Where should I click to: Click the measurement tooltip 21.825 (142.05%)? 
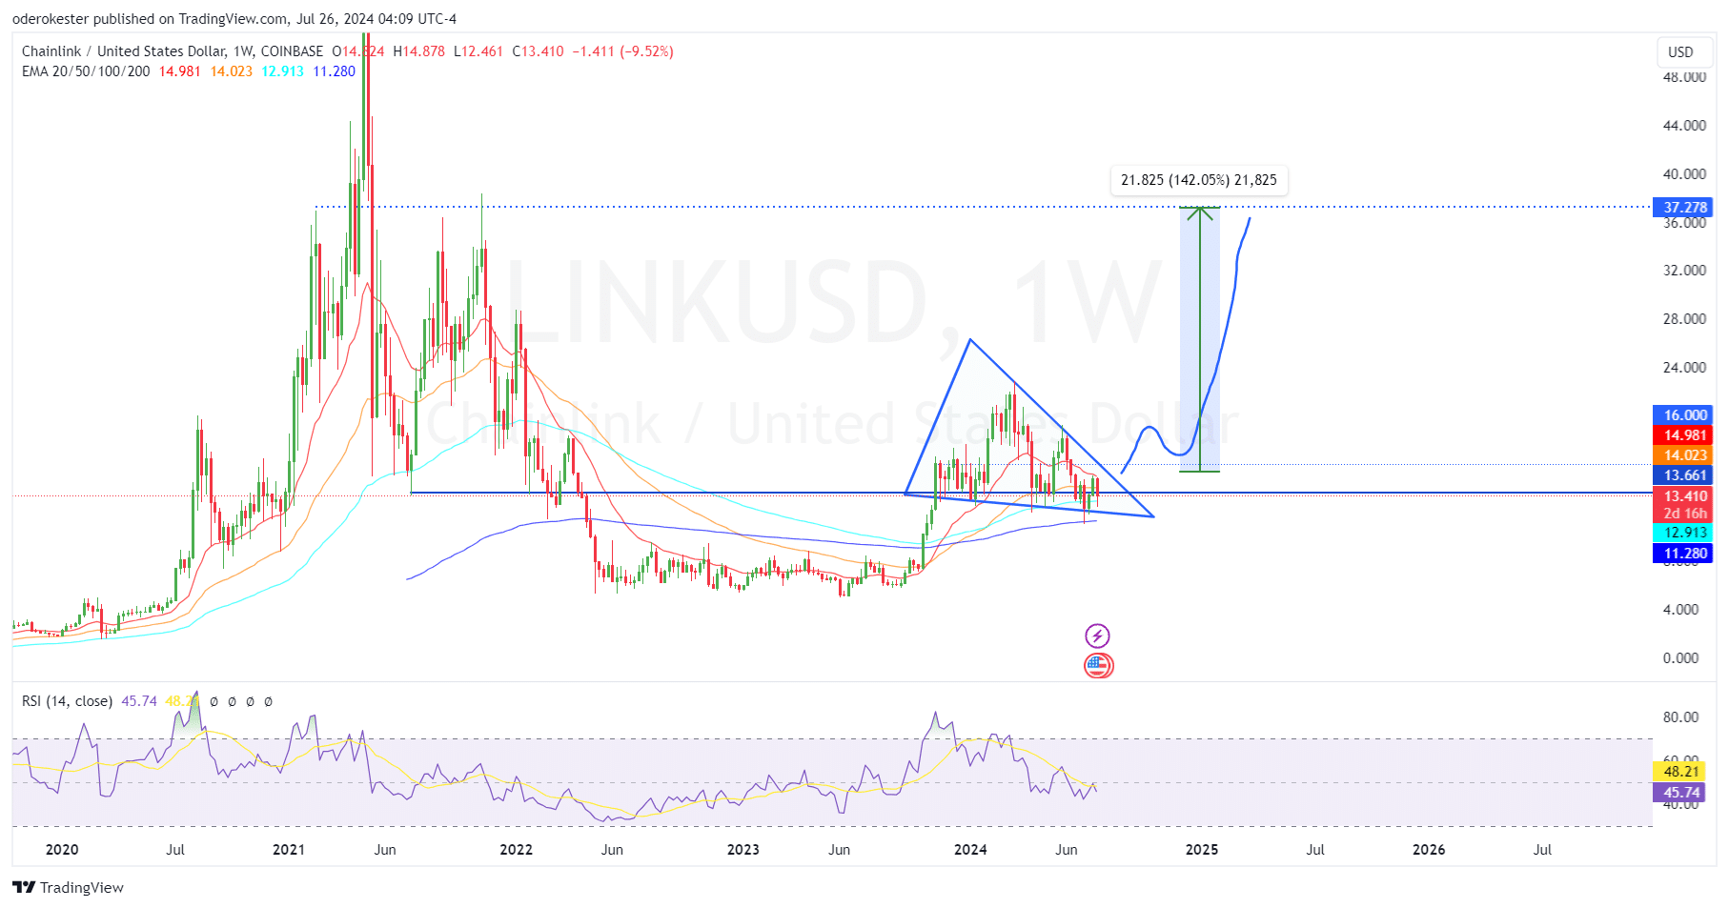pyautogui.click(x=1199, y=180)
